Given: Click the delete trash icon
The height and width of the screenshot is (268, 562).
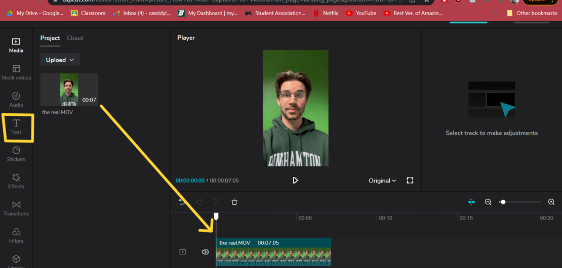Looking at the screenshot, I should [234, 202].
